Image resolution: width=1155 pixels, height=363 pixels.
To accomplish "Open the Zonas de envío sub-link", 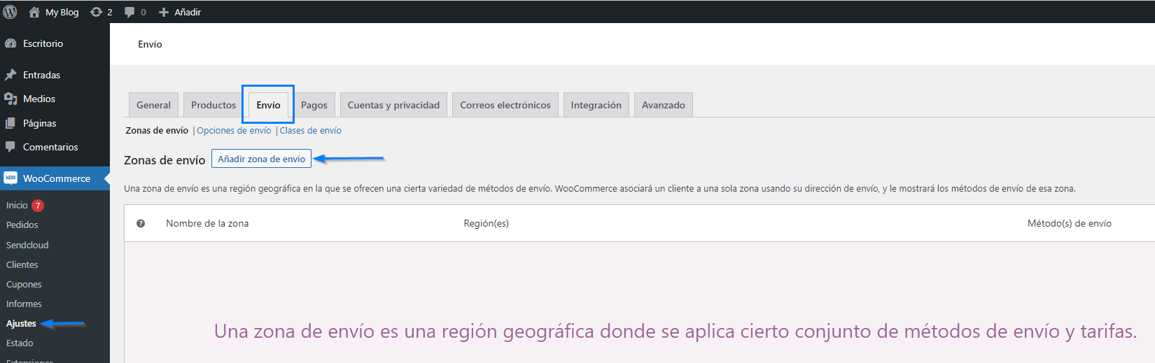I will [157, 131].
